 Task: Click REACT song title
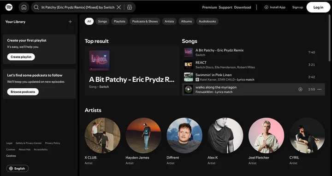point(201,62)
